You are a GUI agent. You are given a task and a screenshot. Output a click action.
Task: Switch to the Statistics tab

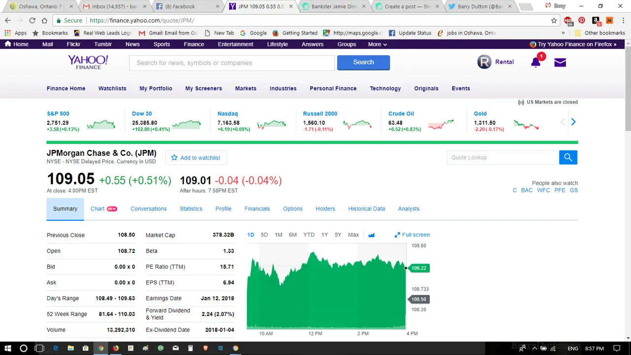pyautogui.click(x=191, y=209)
